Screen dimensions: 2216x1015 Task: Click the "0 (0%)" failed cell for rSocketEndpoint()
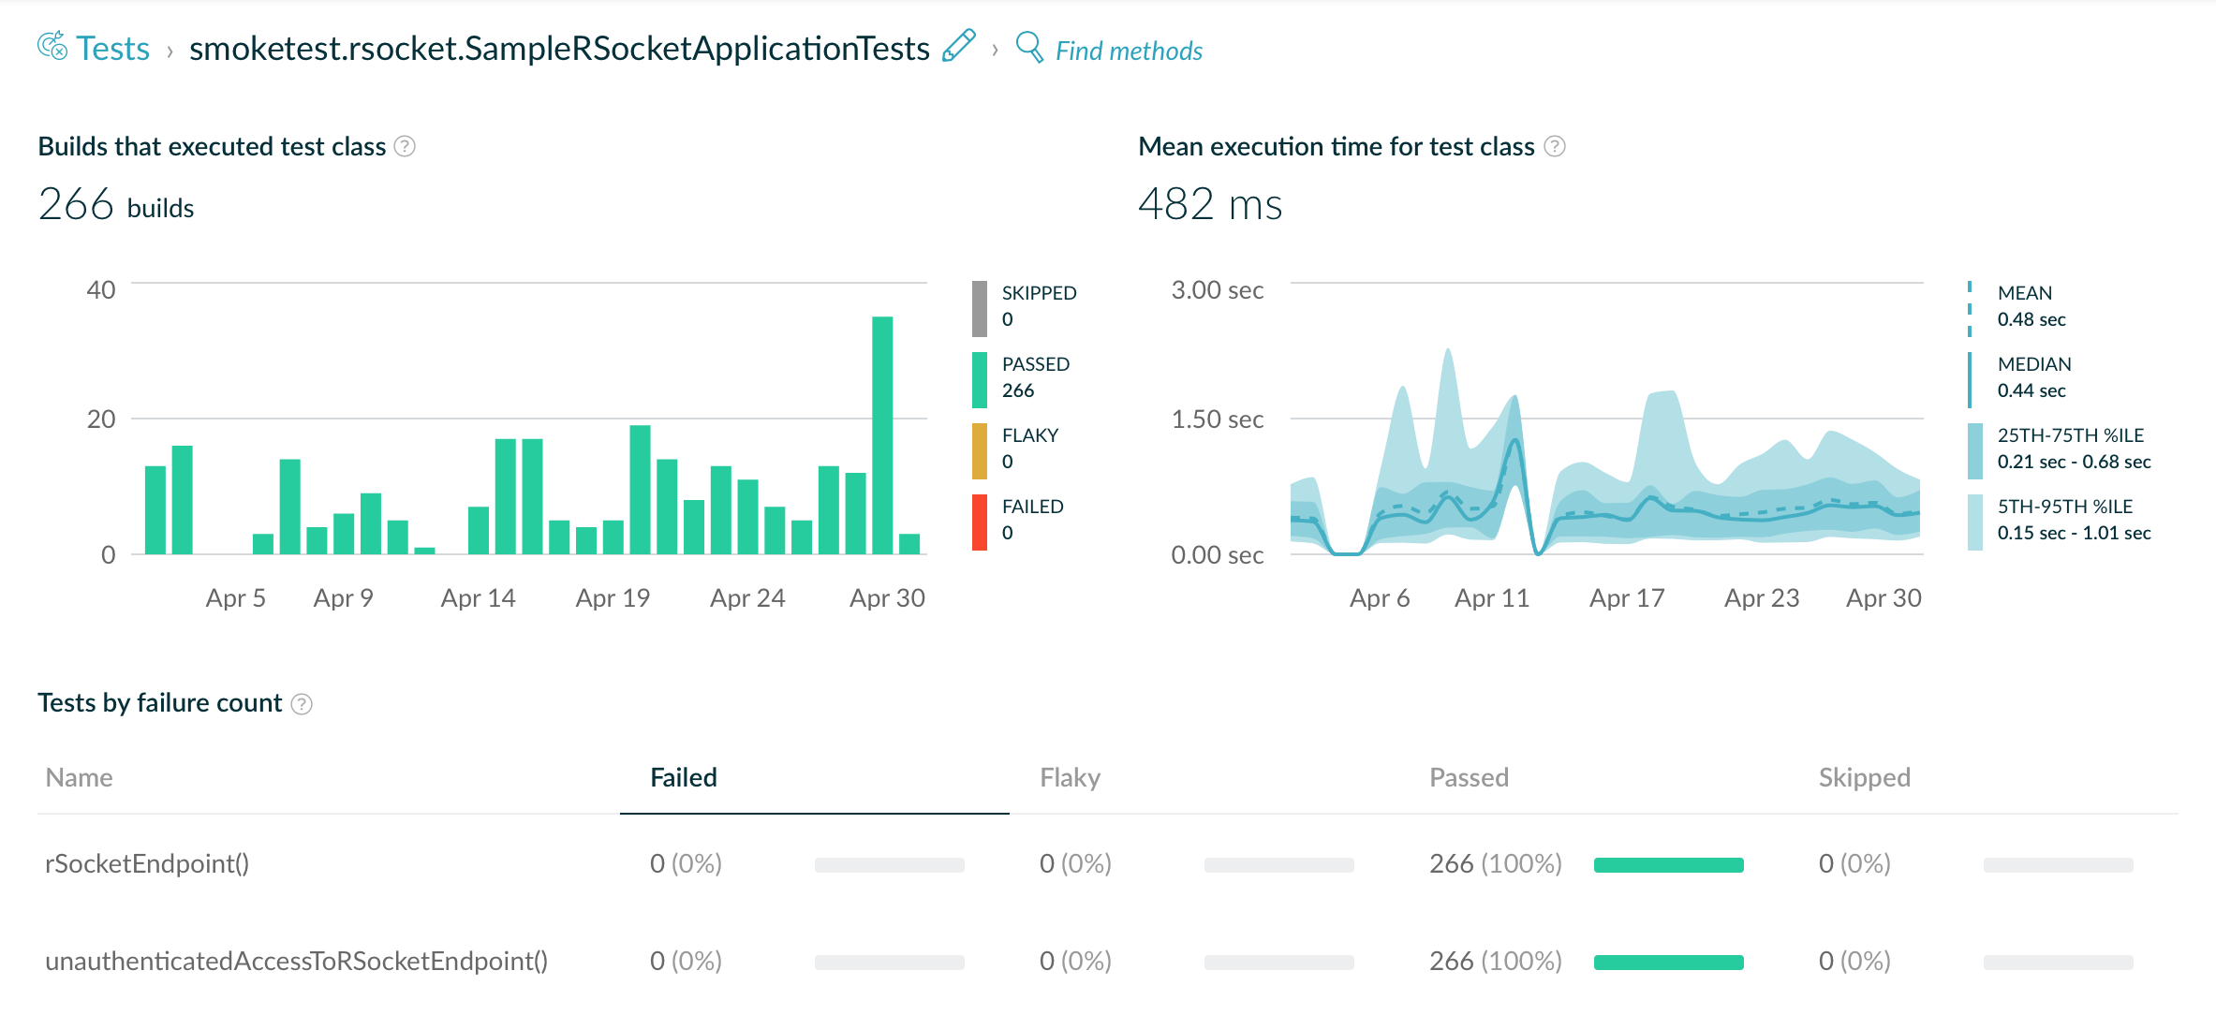(x=686, y=863)
